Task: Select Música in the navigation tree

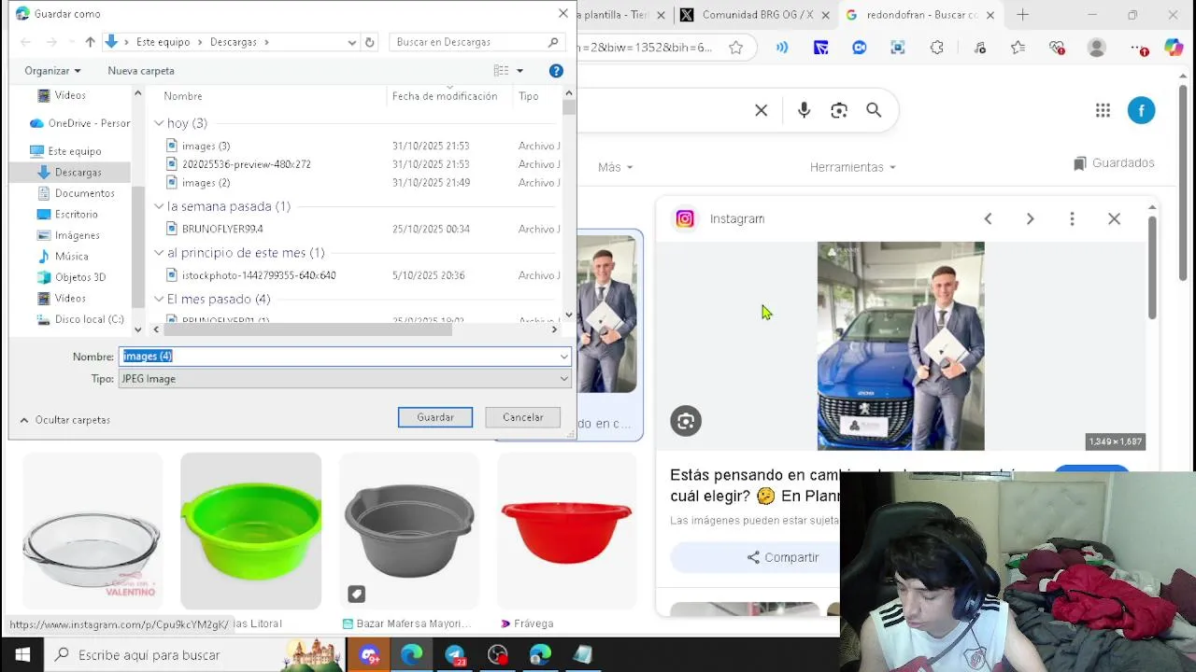Action: (x=64, y=257)
